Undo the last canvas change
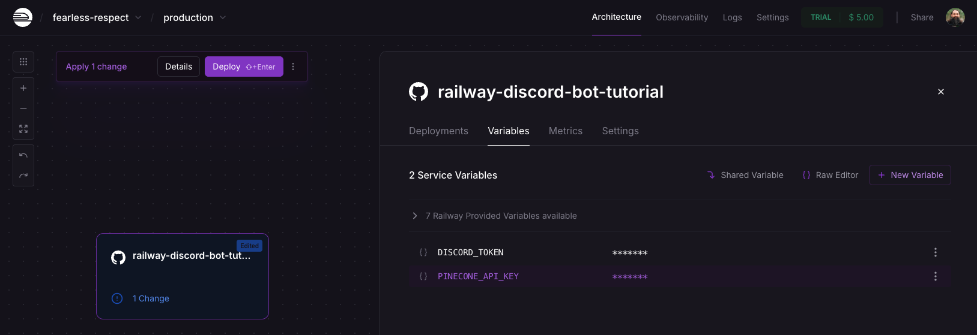 [23, 155]
